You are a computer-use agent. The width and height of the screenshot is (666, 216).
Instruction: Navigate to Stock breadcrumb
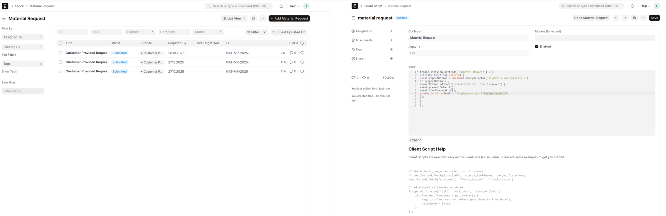pos(19,6)
